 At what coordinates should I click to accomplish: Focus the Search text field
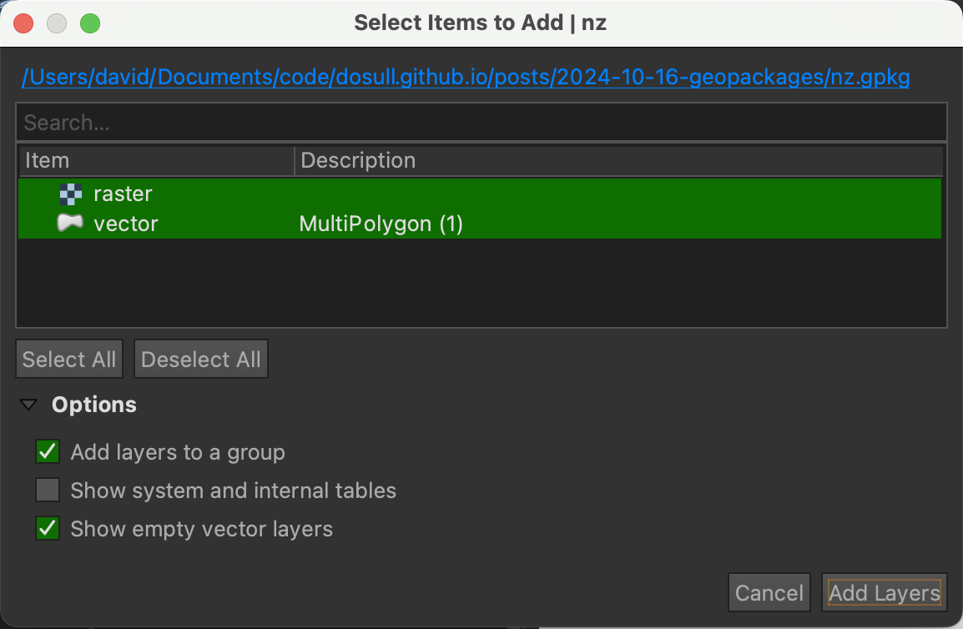481,123
